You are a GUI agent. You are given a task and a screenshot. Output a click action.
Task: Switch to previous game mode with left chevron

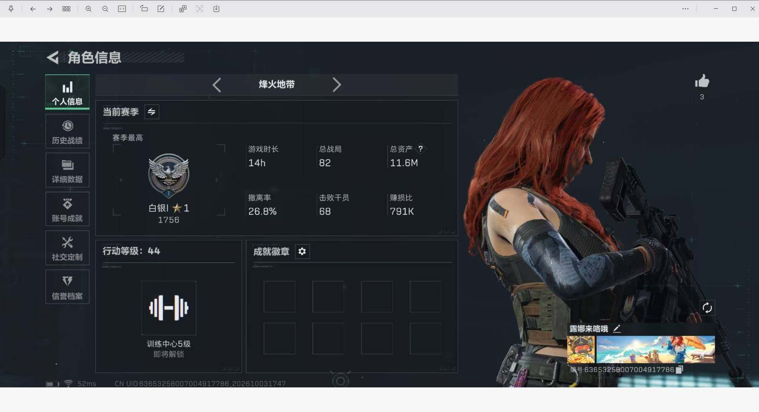click(216, 85)
